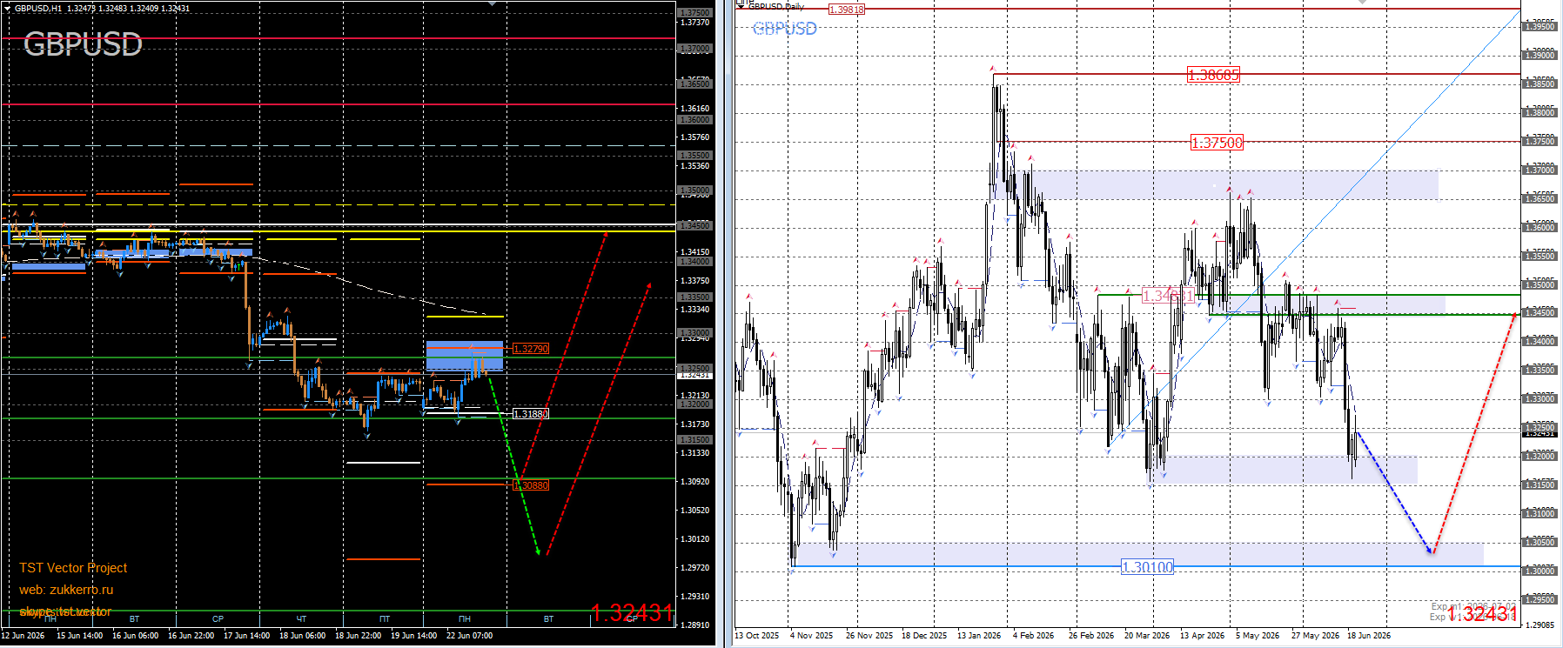Click the 12 Jun 2026 date on H1 time axis
This screenshot has height=648, width=1563.
(x=23, y=636)
